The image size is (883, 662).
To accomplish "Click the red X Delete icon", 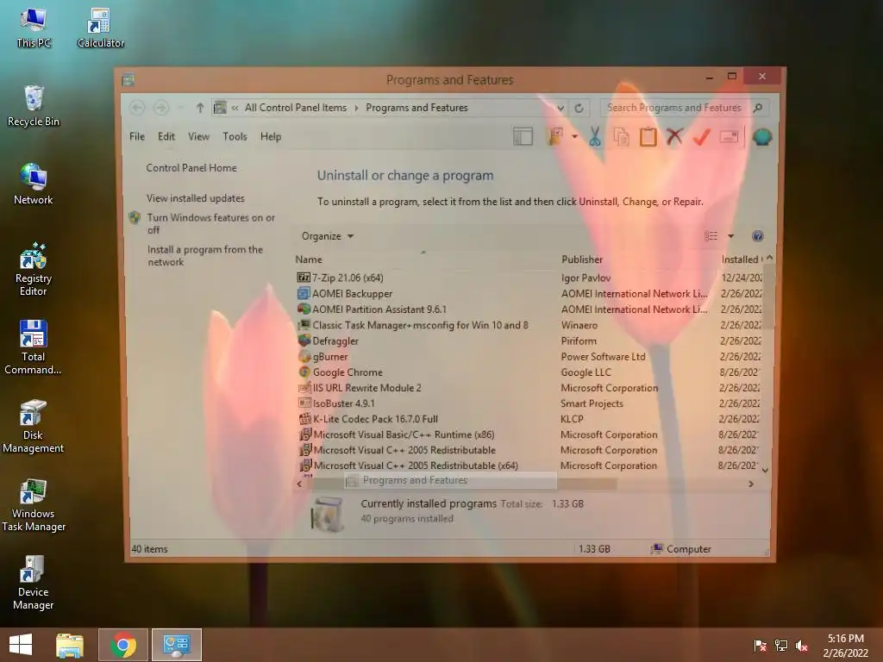I will (x=674, y=136).
